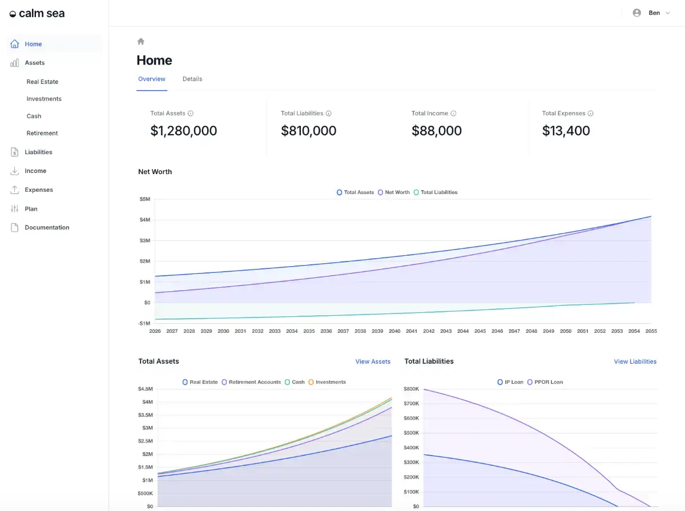Open the View Assets link
This screenshot has height=511, width=685.
click(373, 361)
